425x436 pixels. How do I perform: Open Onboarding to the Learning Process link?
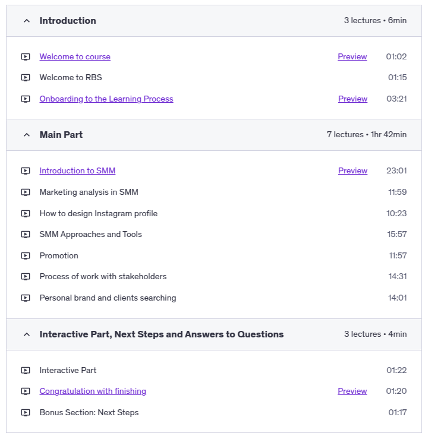[106, 99]
